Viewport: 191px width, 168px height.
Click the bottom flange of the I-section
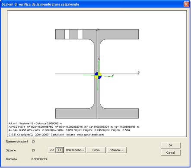coord(97,113)
